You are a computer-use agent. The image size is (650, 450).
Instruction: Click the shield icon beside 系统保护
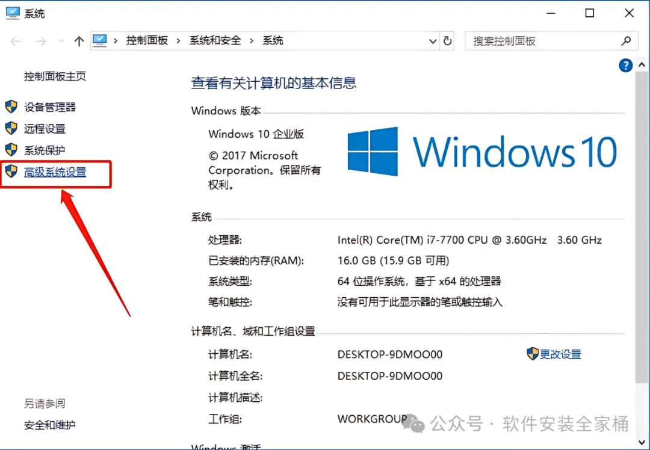(x=11, y=150)
